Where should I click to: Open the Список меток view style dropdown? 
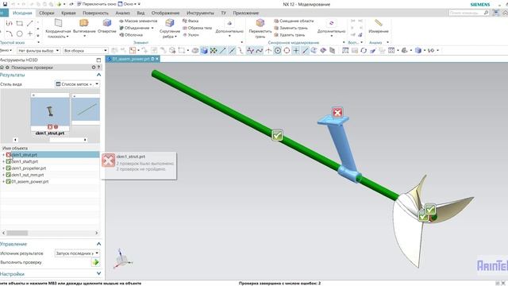click(x=77, y=84)
